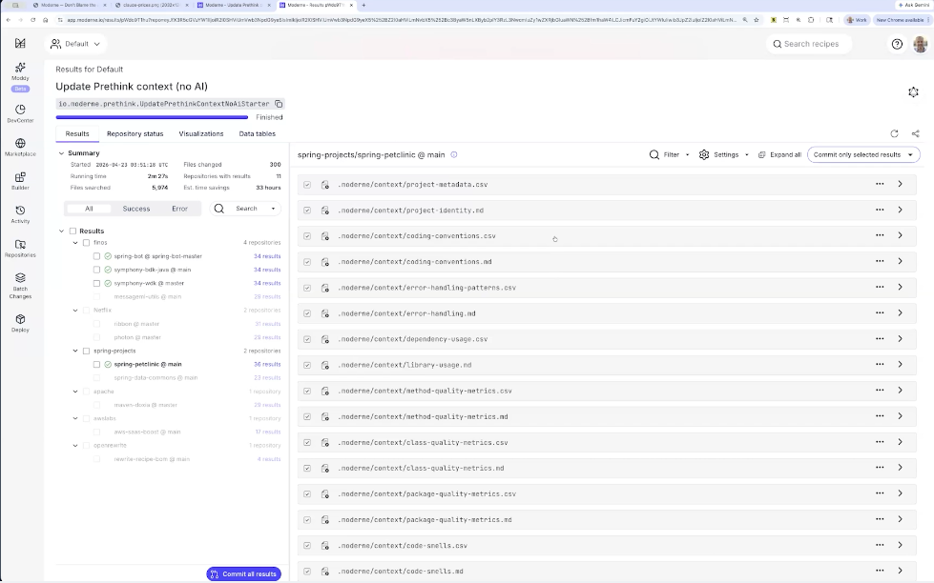Open the Commit only selected results dropdown

tap(863, 154)
